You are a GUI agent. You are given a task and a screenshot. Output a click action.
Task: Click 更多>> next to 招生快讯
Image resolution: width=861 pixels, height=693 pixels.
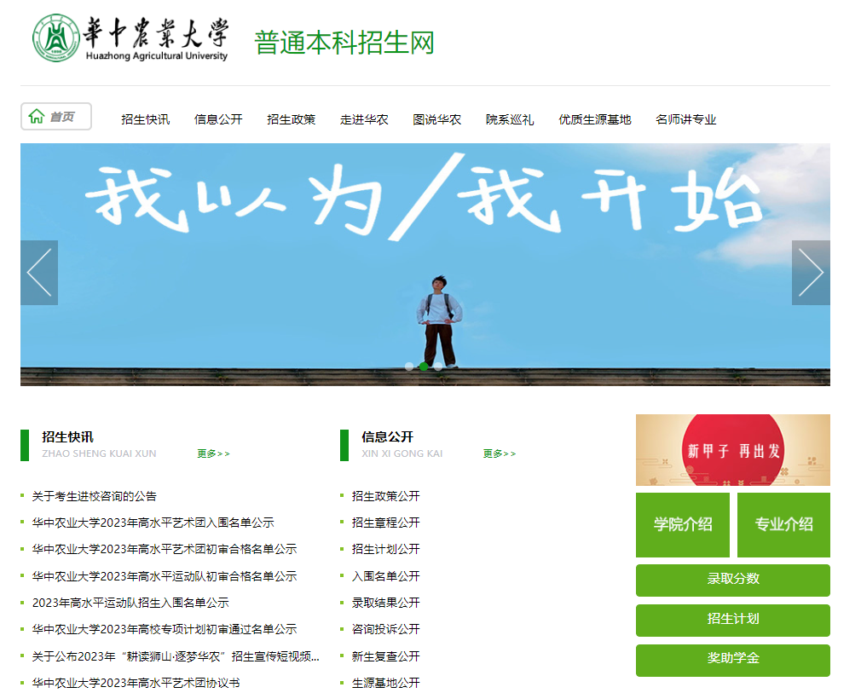tap(215, 453)
